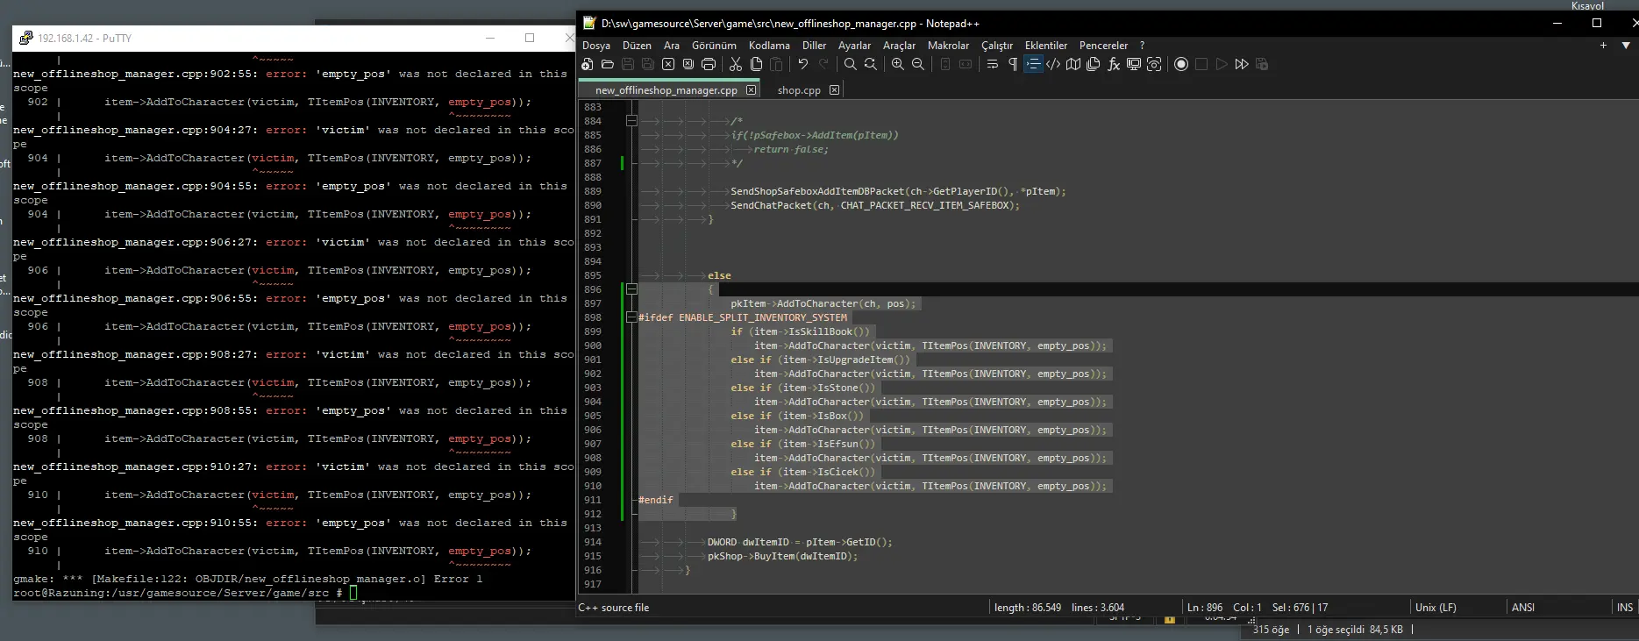This screenshot has height=641, width=1639.
Task: Click the Zoom In toolbar icon
Action: 897,64
